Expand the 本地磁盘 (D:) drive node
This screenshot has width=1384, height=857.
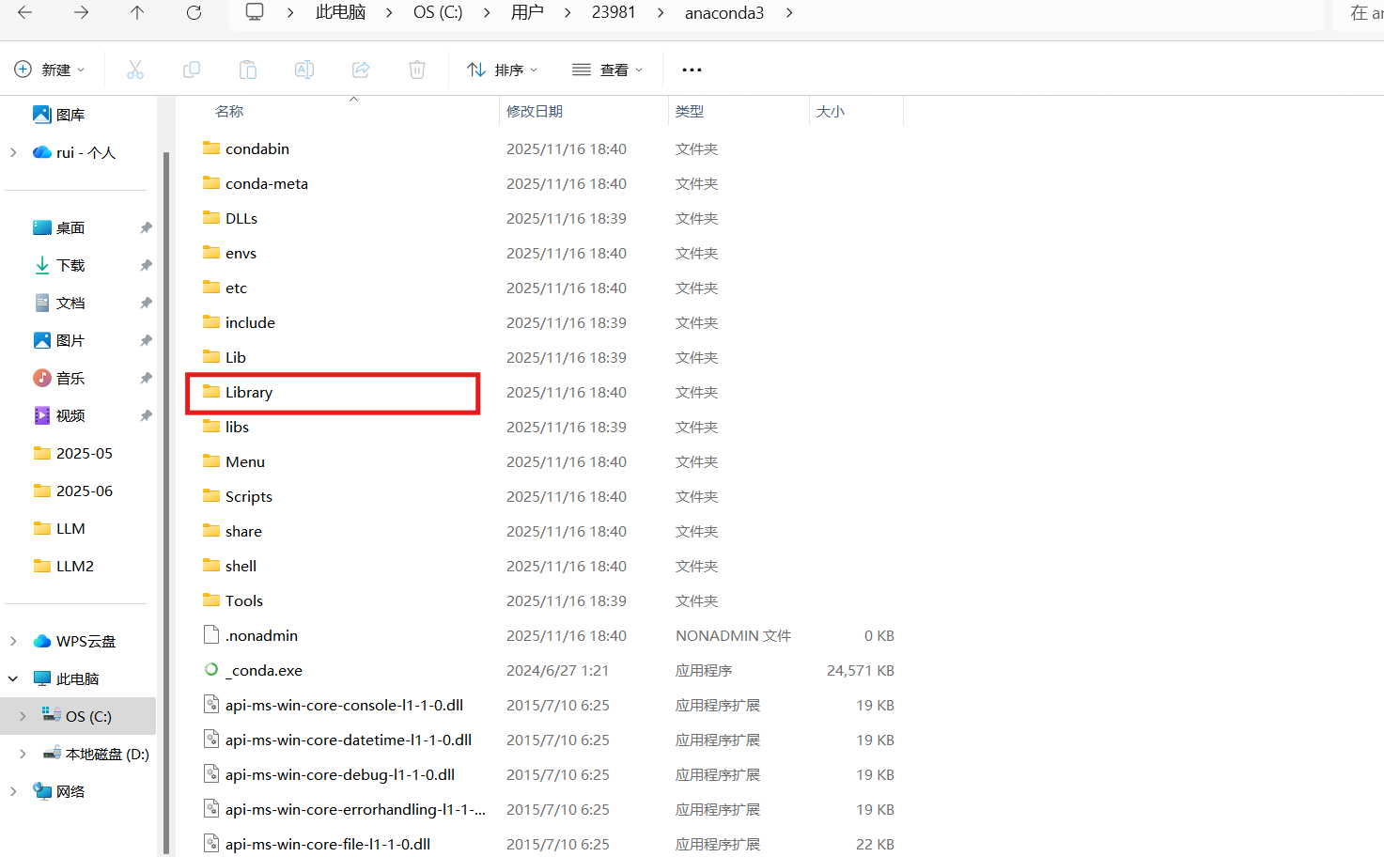click(x=23, y=754)
